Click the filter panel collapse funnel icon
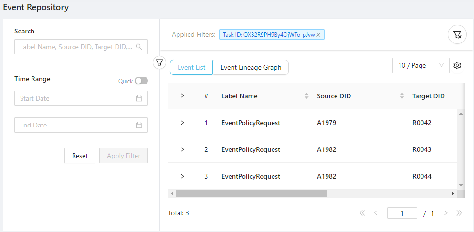 click(x=159, y=63)
